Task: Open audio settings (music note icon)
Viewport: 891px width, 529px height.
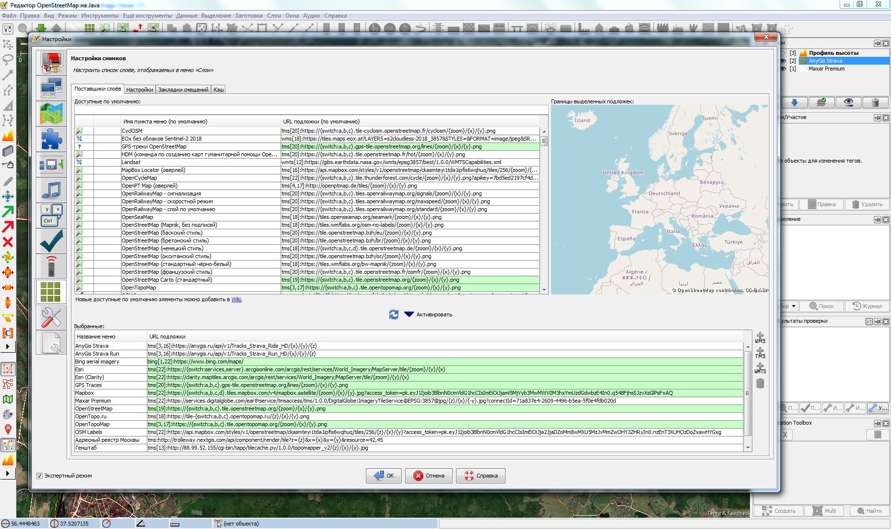Action: pos(51,190)
